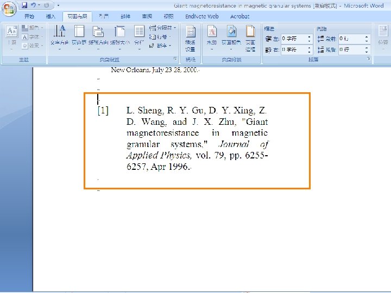
Task: Open theme Fonts (字体) dropdown
Action: [33, 37]
